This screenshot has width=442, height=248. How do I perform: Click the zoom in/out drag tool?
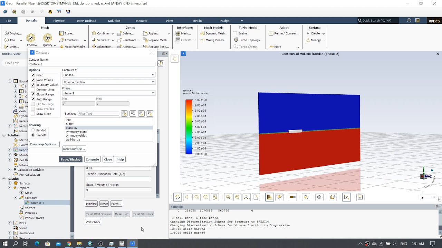196,197
